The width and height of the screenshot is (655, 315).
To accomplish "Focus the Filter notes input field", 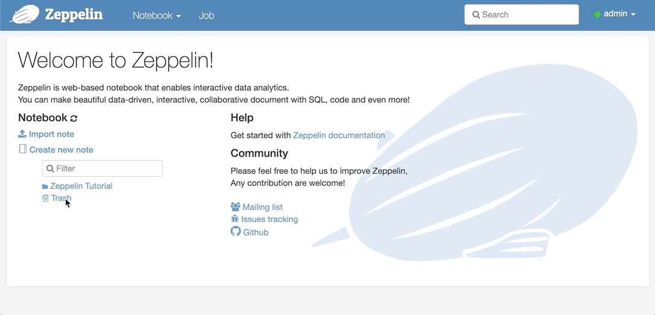I will [x=103, y=168].
